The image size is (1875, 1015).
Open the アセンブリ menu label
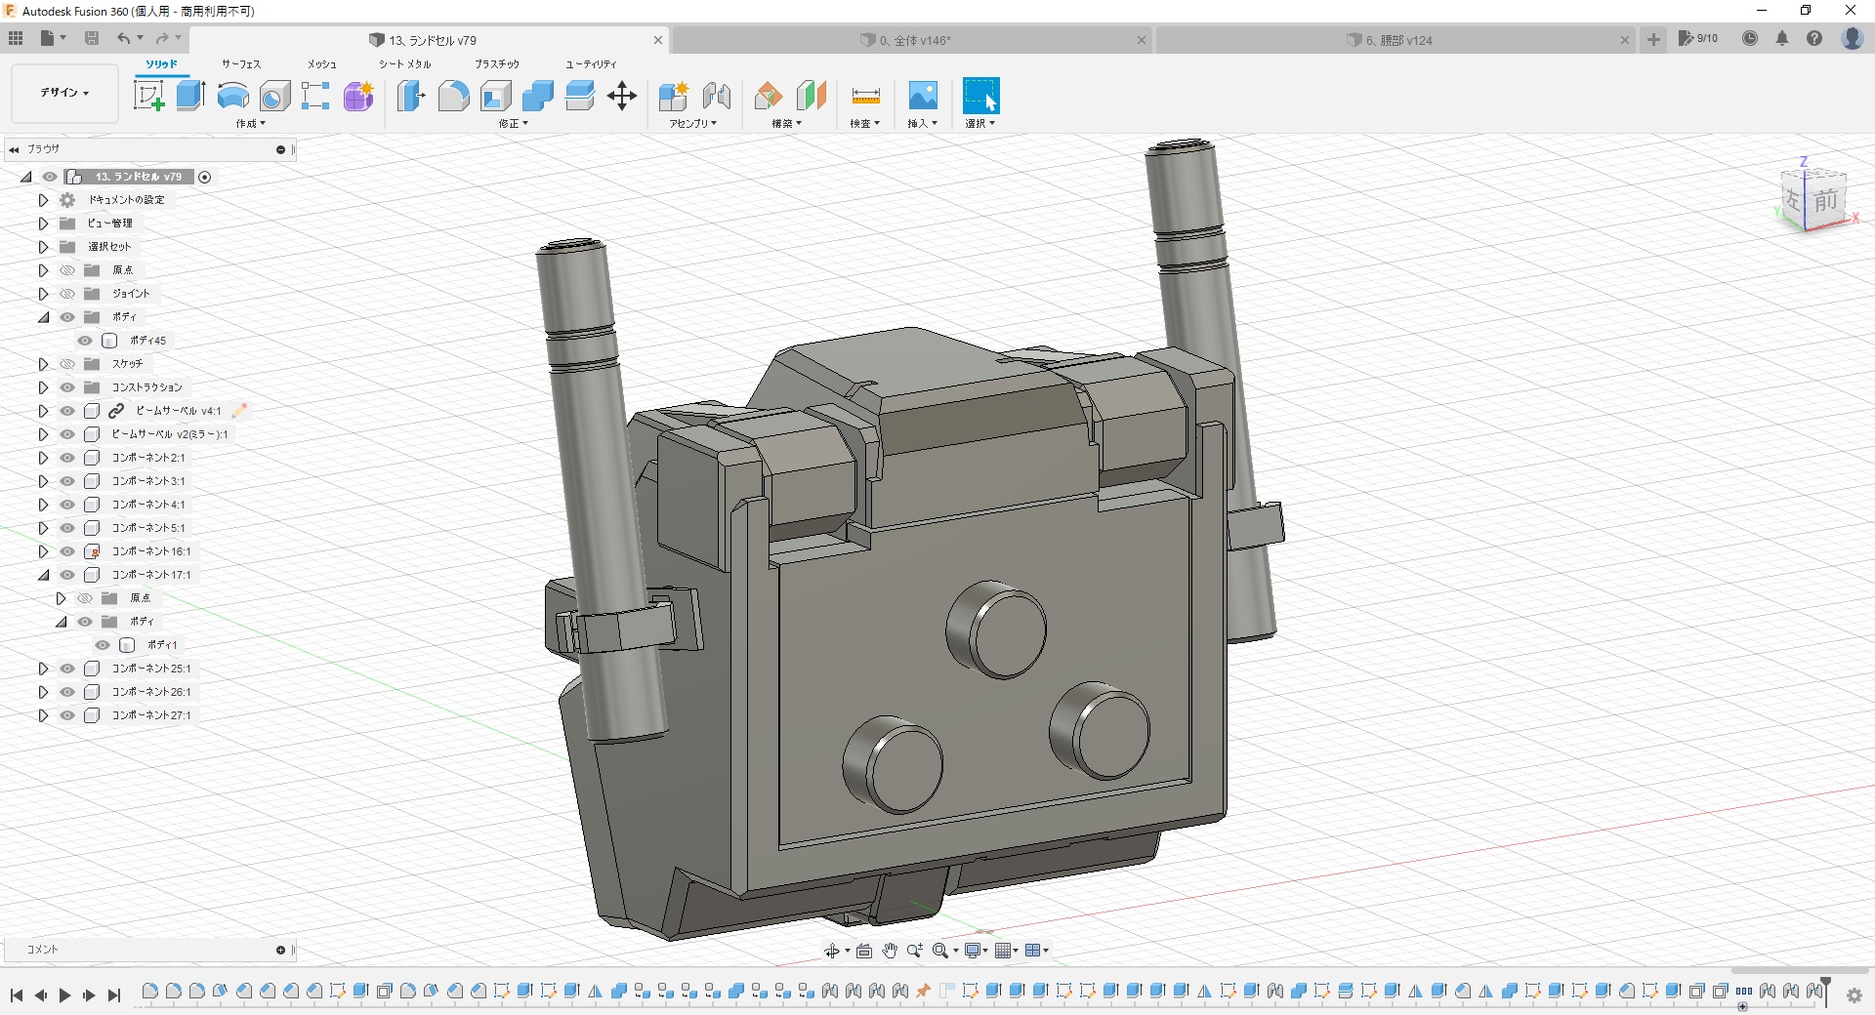[x=692, y=124]
